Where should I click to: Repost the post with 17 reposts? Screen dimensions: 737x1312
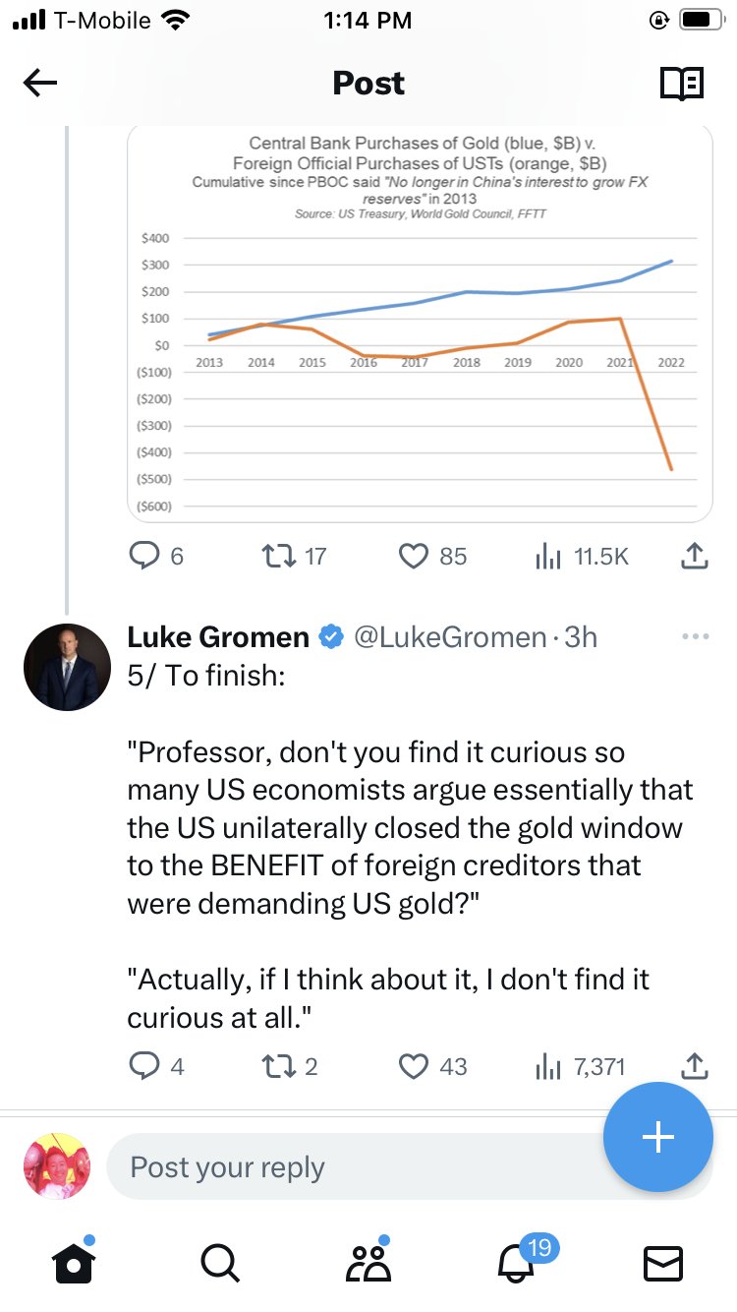click(280, 557)
